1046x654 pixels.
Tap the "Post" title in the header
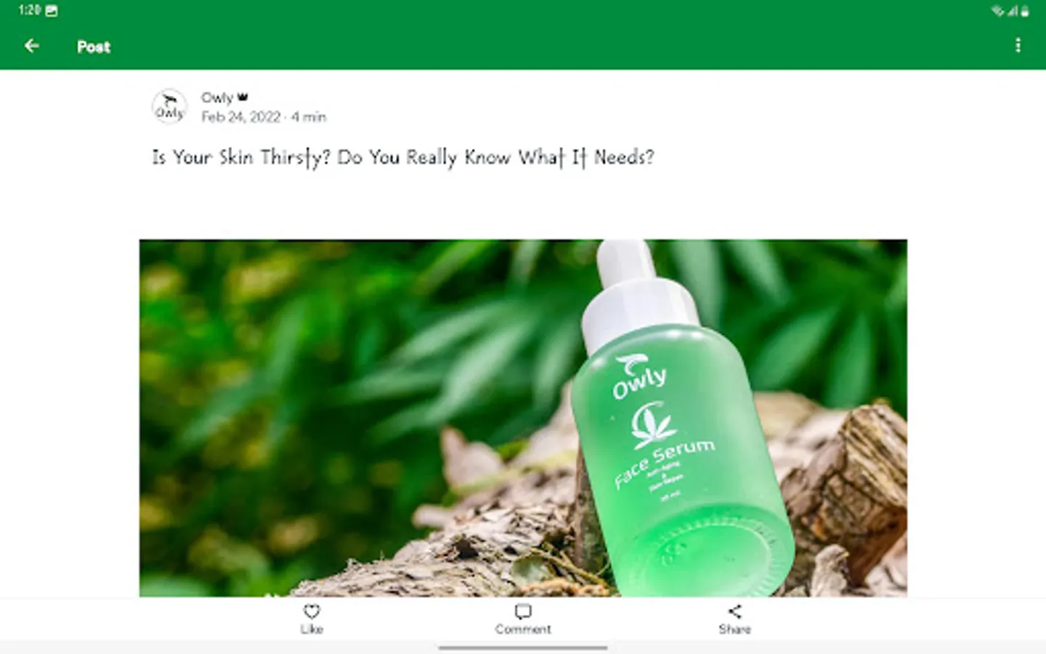pyautogui.click(x=94, y=47)
